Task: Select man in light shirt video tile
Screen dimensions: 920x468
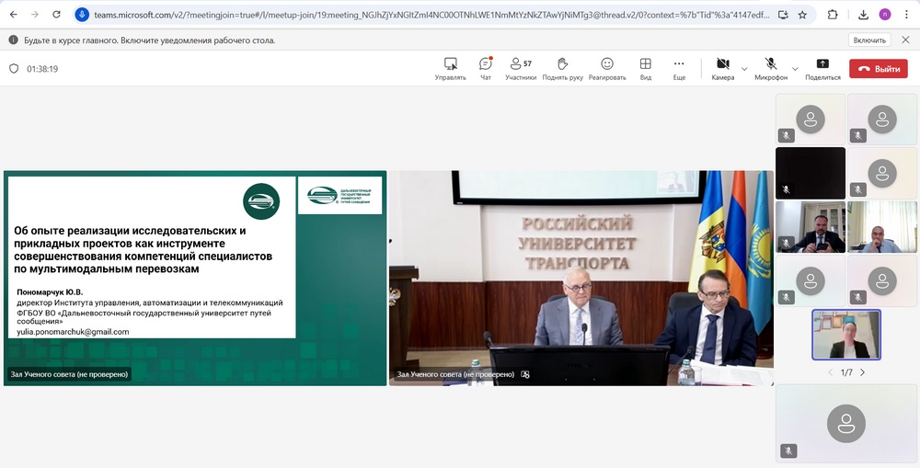Action: click(x=882, y=226)
